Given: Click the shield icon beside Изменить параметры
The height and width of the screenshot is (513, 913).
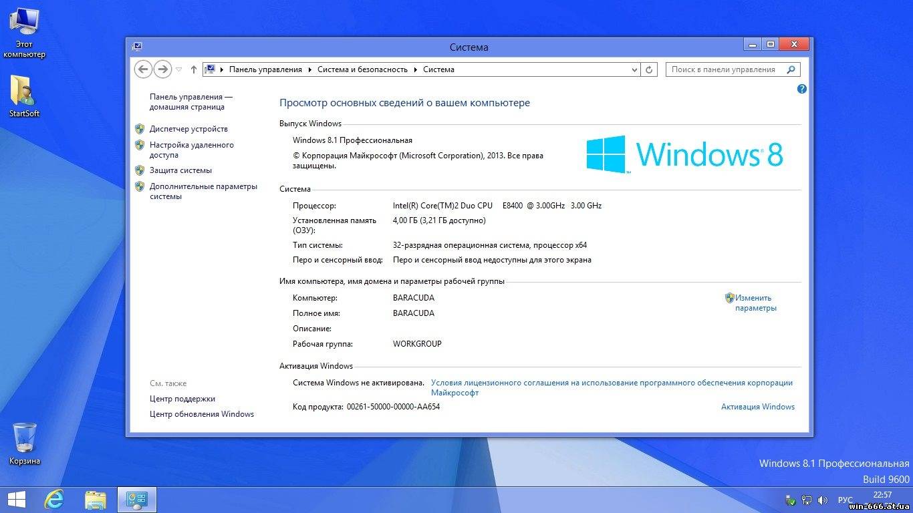Looking at the screenshot, I should (730, 298).
